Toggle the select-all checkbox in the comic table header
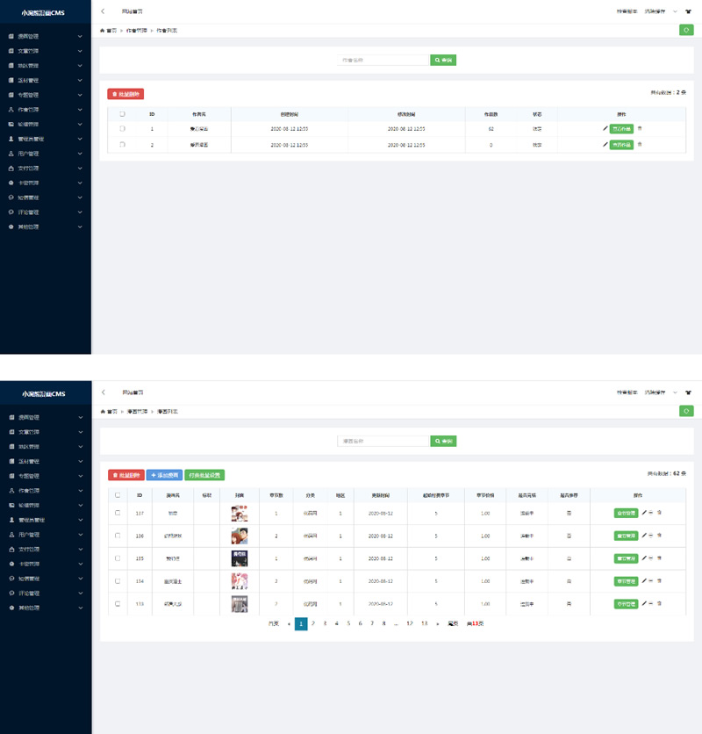This screenshot has height=734, width=702. 118,494
